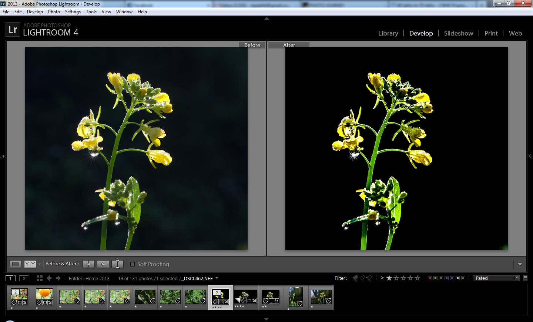Toggle the one-star rating filter
The image size is (533, 322).
(389, 278)
